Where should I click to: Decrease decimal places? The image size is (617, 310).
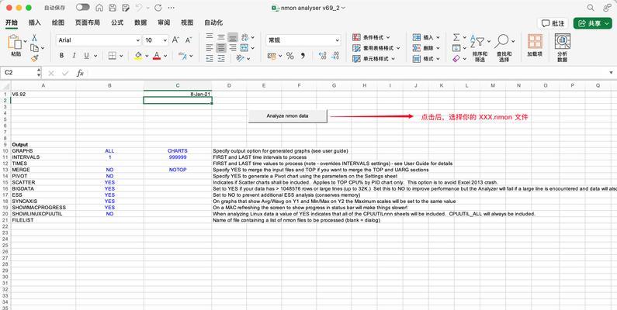335,56
